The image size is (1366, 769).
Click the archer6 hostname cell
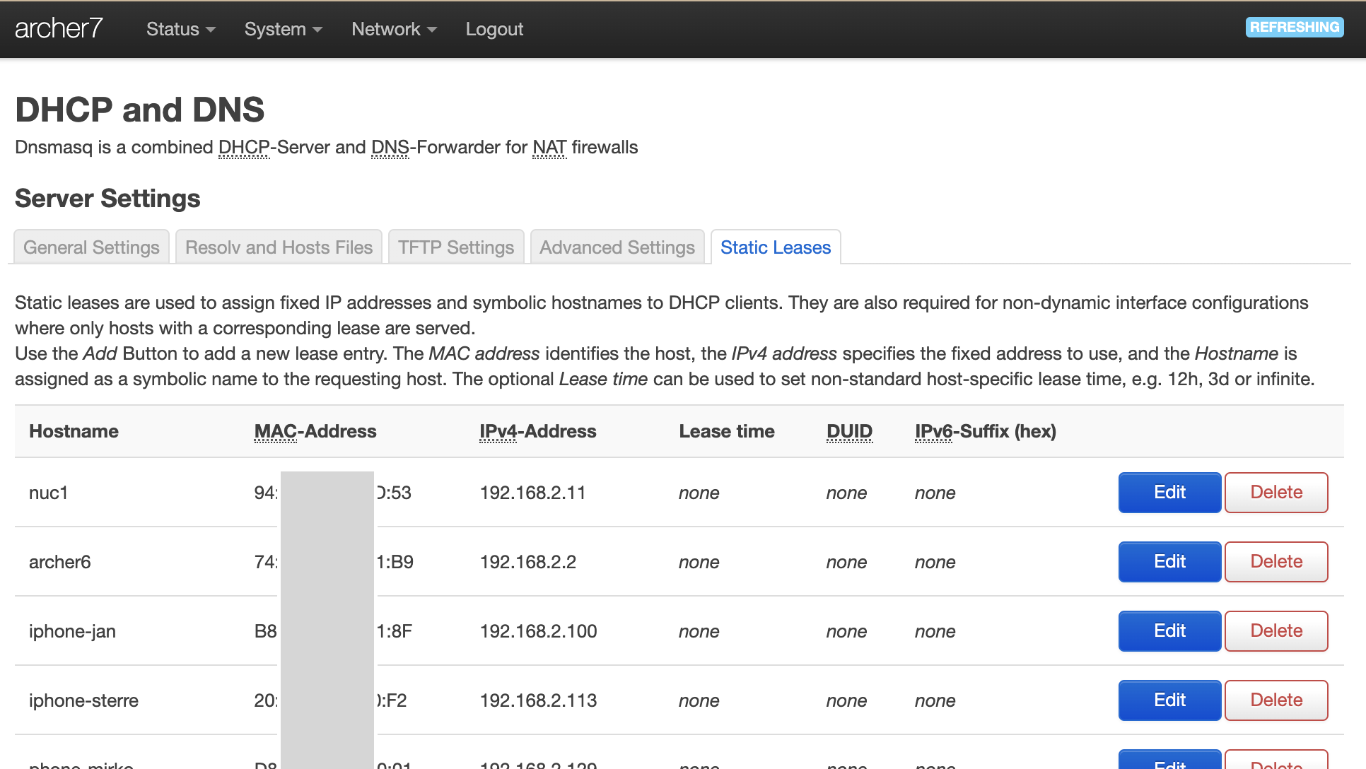tap(60, 562)
